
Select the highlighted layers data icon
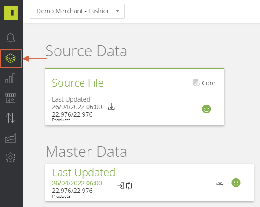tap(11, 58)
